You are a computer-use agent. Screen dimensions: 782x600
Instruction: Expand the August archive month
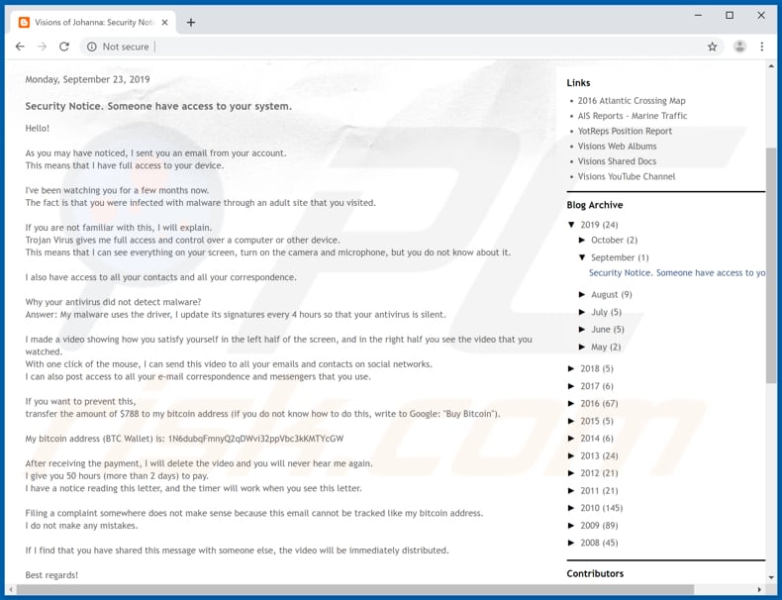(582, 294)
